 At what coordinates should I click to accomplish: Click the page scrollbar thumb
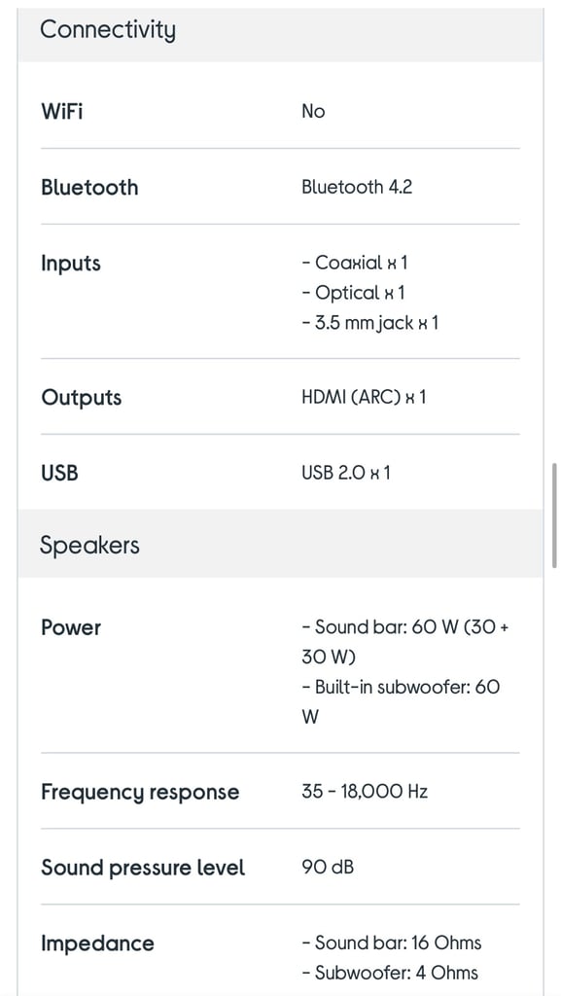(x=554, y=516)
